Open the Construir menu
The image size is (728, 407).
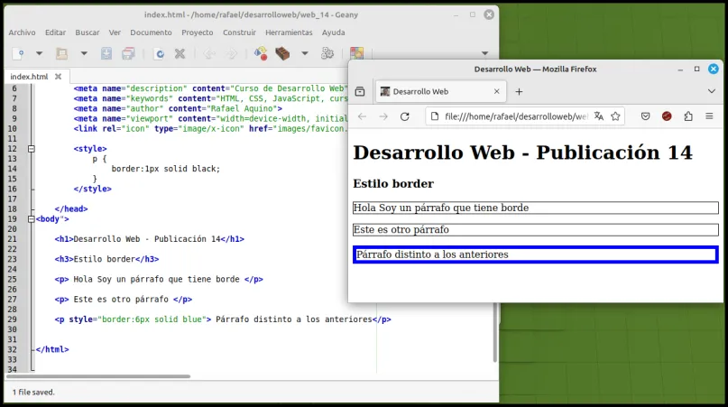(239, 32)
